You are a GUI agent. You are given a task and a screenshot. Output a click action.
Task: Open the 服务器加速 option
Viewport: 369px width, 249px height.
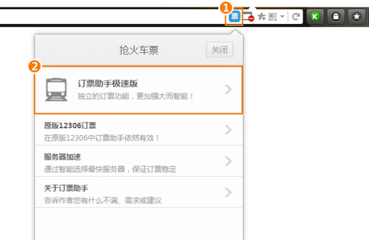click(x=123, y=161)
